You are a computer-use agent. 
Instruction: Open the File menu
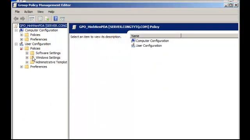click(17, 12)
